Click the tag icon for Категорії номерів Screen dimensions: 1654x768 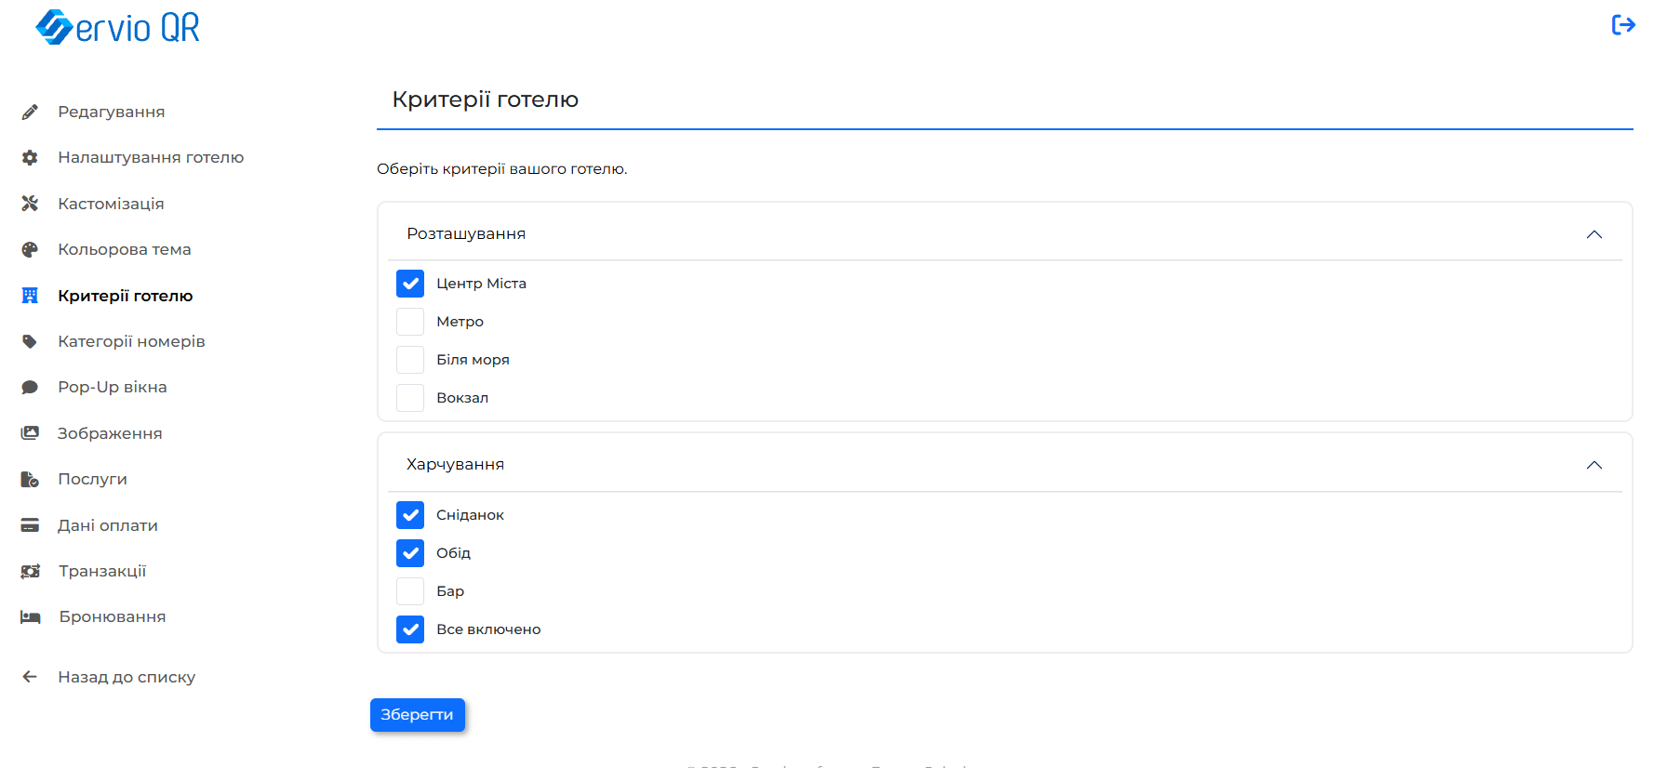coord(30,341)
